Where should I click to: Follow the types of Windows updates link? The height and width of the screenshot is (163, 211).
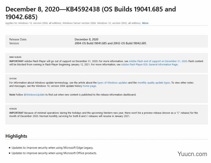pyautogui.click(x=112, y=83)
